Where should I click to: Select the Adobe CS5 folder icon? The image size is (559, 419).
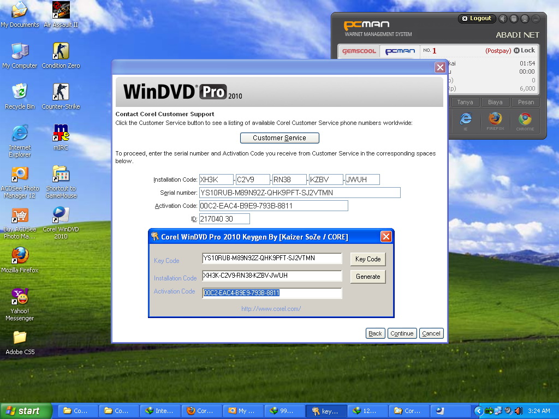[x=20, y=342]
